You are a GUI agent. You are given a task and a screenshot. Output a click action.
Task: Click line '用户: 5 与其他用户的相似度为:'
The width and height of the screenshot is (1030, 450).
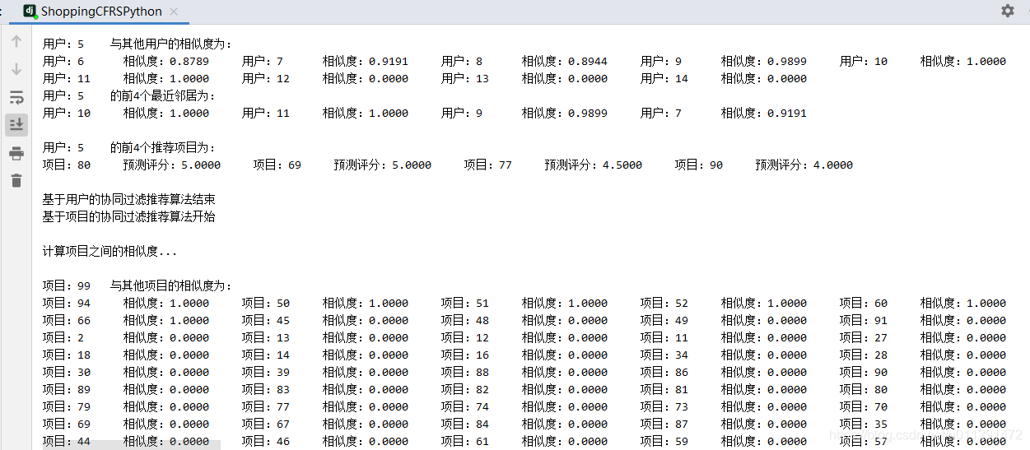click(x=137, y=44)
